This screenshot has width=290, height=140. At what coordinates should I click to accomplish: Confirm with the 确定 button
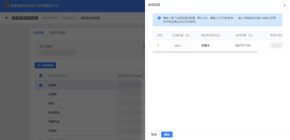(167, 134)
